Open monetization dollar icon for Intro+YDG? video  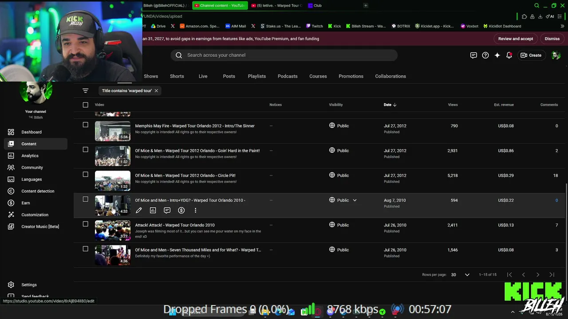pos(181,210)
